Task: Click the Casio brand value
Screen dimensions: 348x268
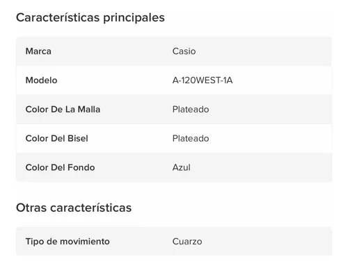Action: tap(184, 51)
